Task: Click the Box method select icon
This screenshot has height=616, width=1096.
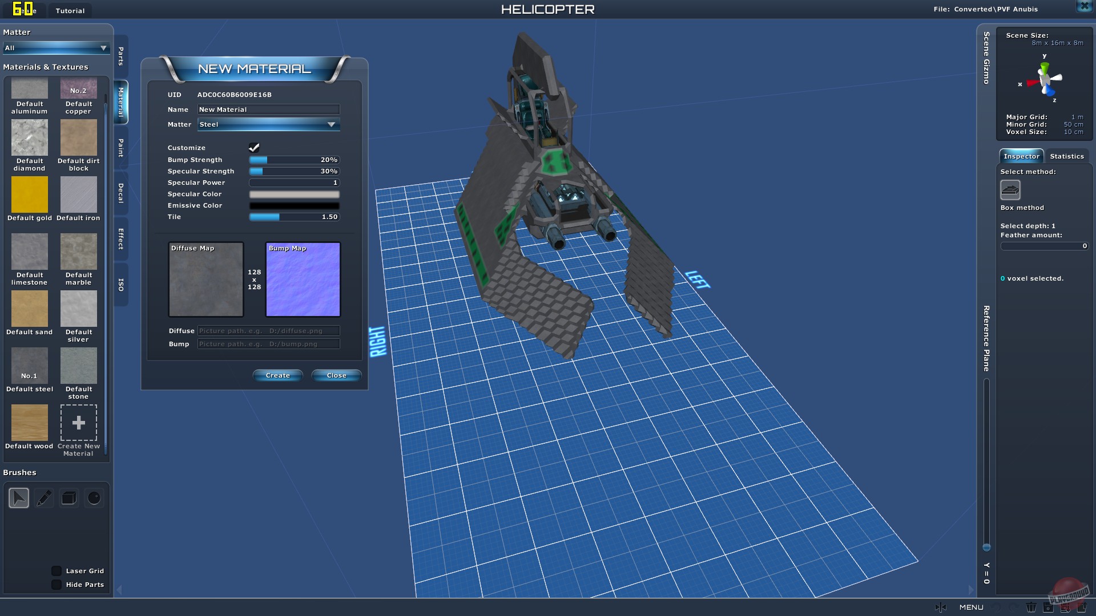Action: [x=1010, y=190]
